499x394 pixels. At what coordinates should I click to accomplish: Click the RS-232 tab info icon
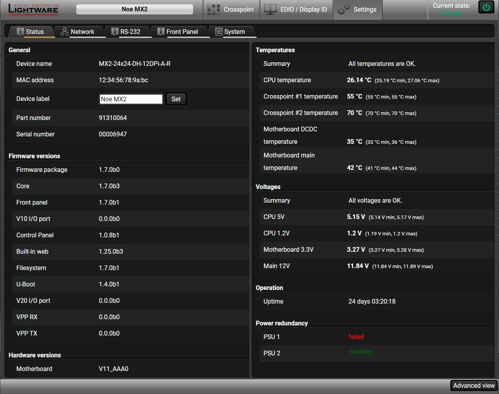tap(115, 32)
